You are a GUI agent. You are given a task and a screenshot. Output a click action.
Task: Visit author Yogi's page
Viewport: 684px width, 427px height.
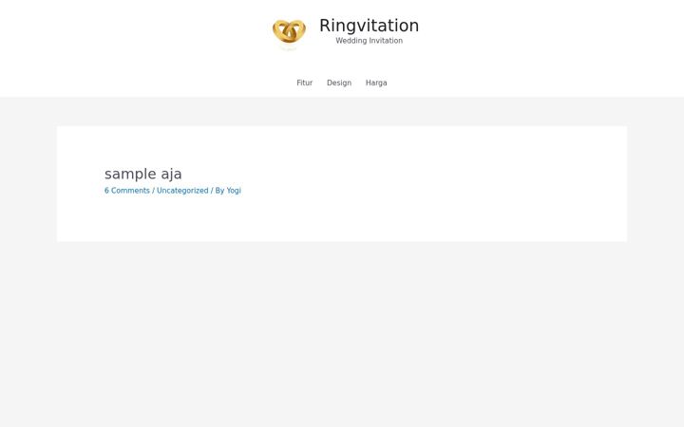[234, 191]
